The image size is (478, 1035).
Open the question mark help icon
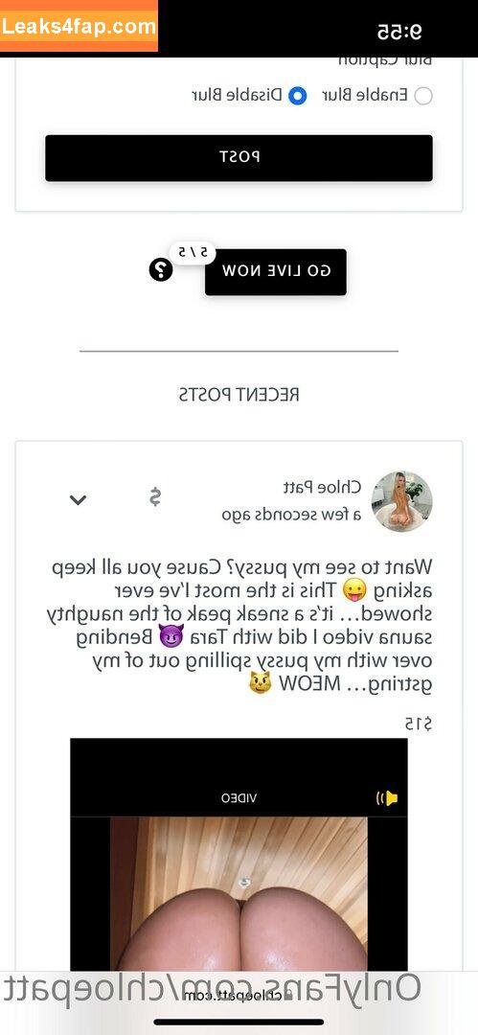tap(160, 268)
